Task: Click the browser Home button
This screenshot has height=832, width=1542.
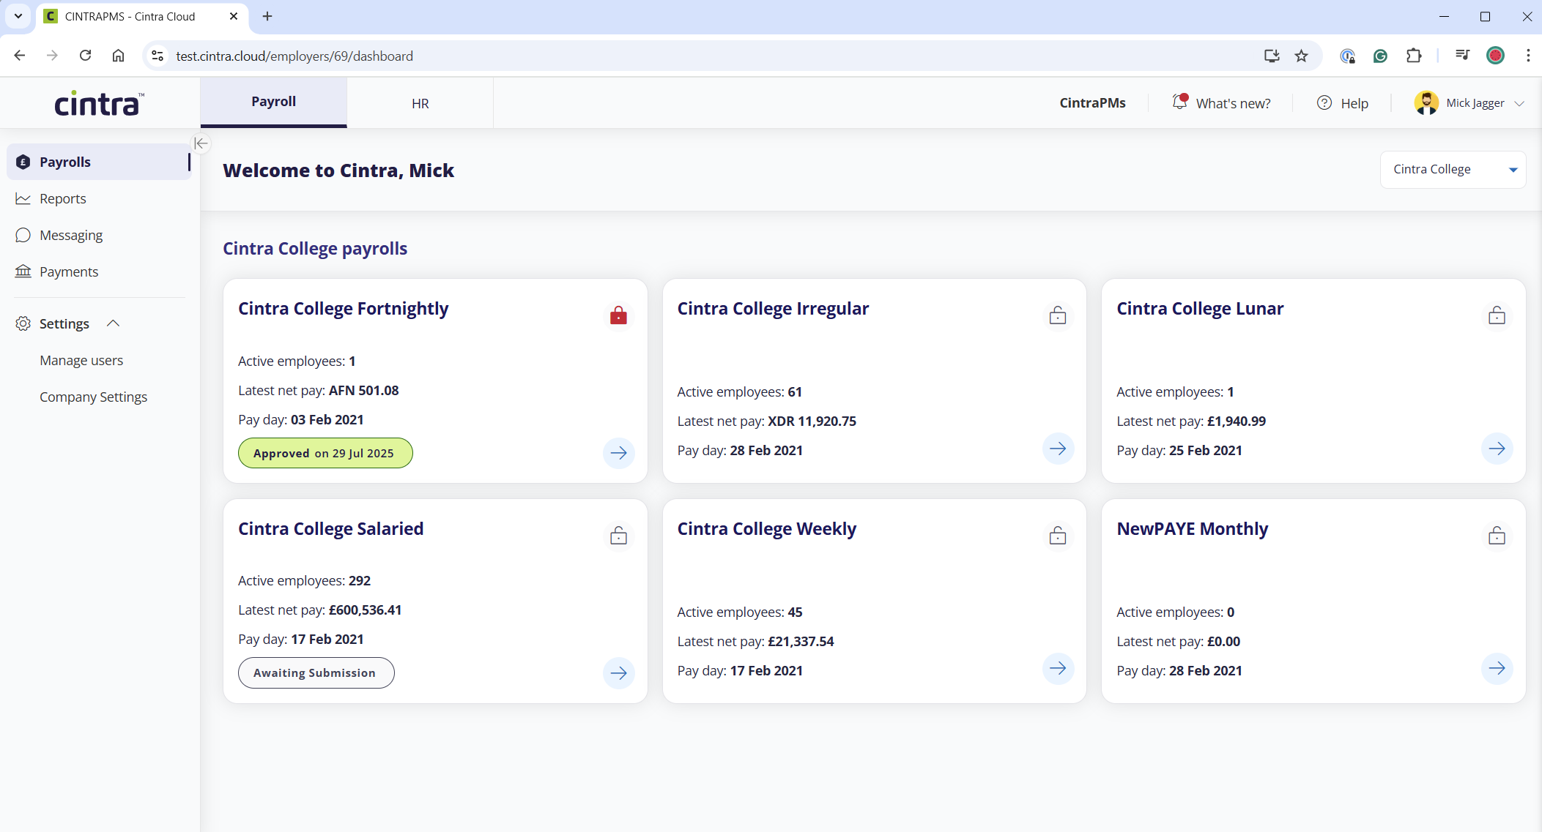Action: click(x=118, y=56)
